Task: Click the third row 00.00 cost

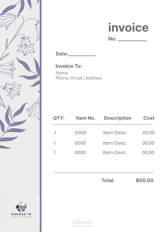Action: (148, 153)
